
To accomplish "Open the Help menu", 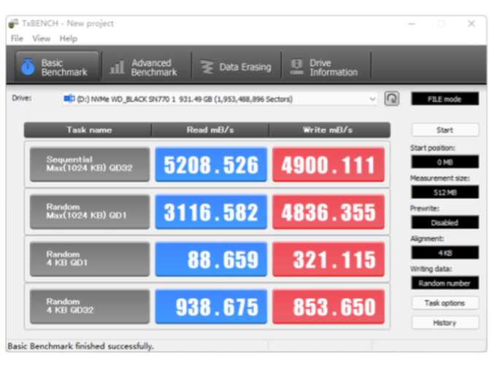I will click(x=69, y=39).
